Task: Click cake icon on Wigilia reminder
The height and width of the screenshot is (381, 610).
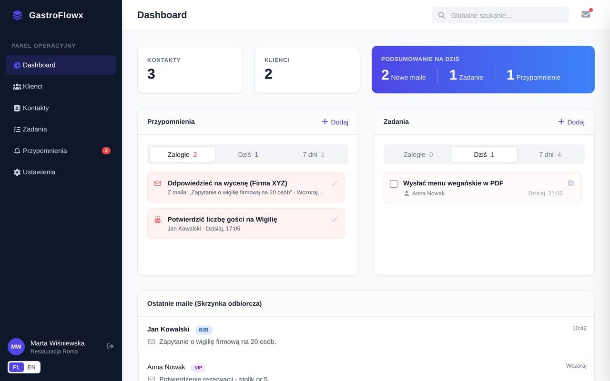Action: pyautogui.click(x=158, y=220)
